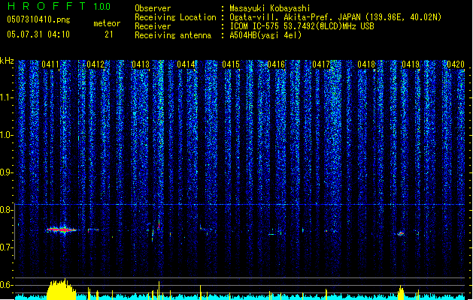
Task: Select the filename 0507310410.png
Action: 38,19
